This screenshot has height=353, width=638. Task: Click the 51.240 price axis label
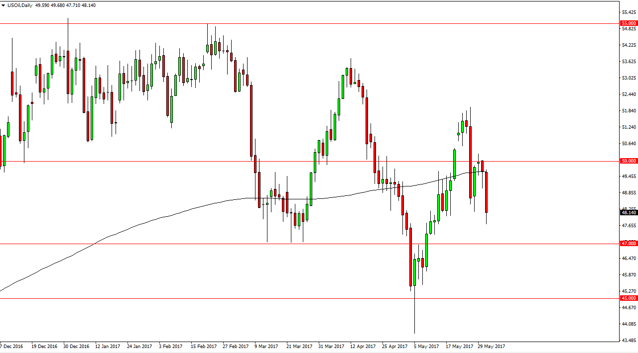pyautogui.click(x=629, y=127)
